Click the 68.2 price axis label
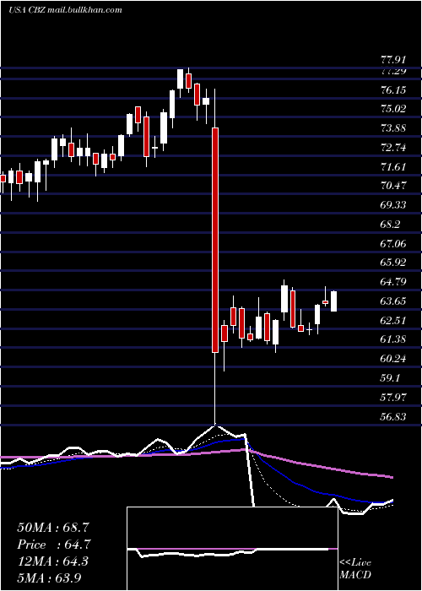 [x=390, y=225]
